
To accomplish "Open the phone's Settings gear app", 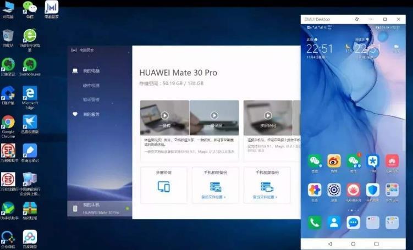I will [334, 190].
